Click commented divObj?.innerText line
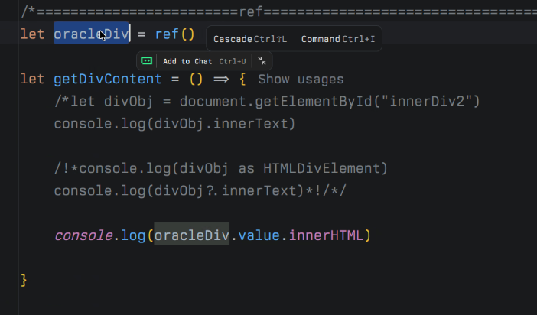Screen dimensions: 537x315 point(200,190)
